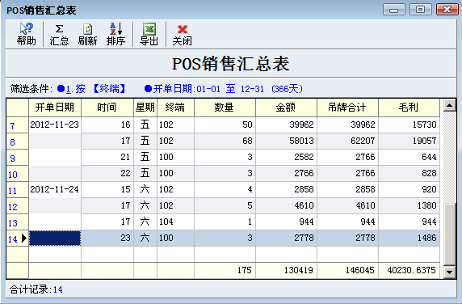This screenshot has height=304, width=462.
Task: Click amount cell 58013
Action: pyautogui.click(x=286, y=141)
